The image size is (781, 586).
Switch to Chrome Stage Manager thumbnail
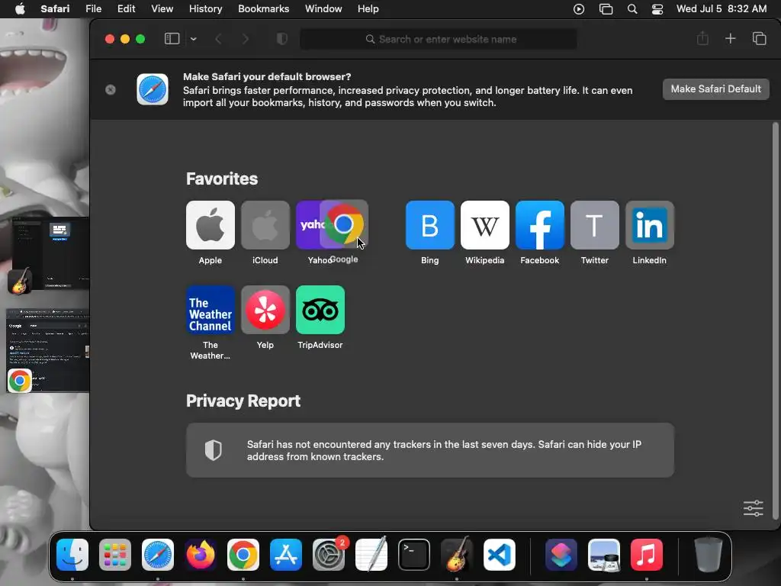pyautogui.click(x=48, y=350)
